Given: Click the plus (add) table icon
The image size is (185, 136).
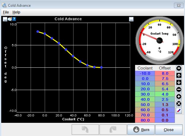Looking at the screenshot, I should click(179, 96).
